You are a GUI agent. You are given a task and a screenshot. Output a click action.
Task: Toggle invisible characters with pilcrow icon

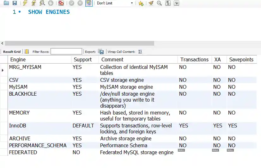[x=168, y=3]
